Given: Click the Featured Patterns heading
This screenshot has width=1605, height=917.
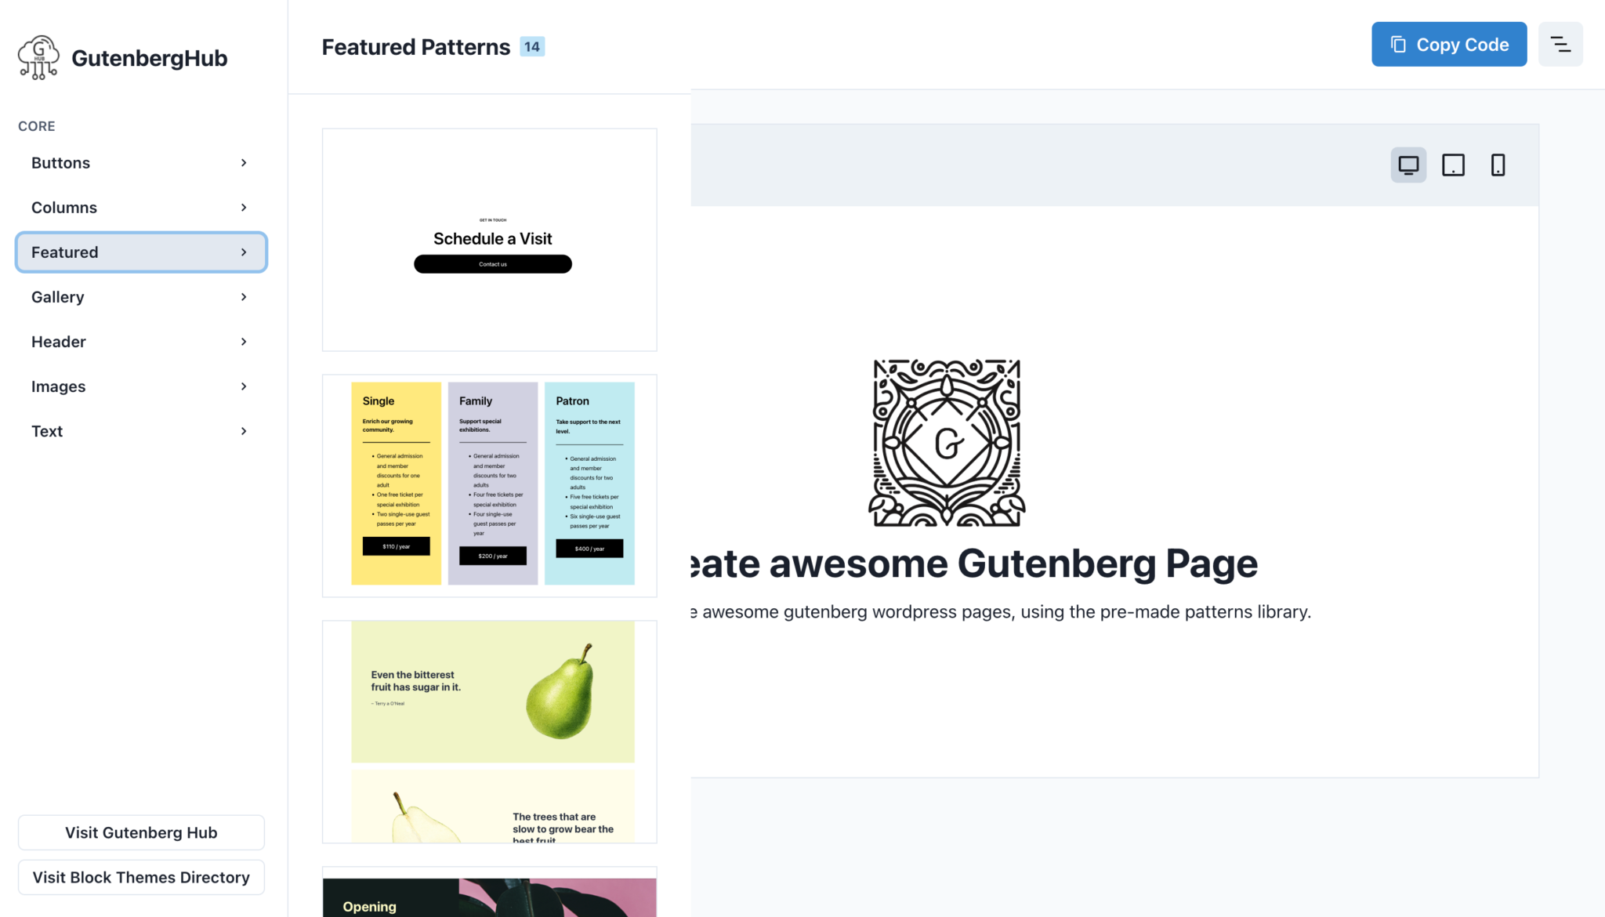Looking at the screenshot, I should [416, 47].
